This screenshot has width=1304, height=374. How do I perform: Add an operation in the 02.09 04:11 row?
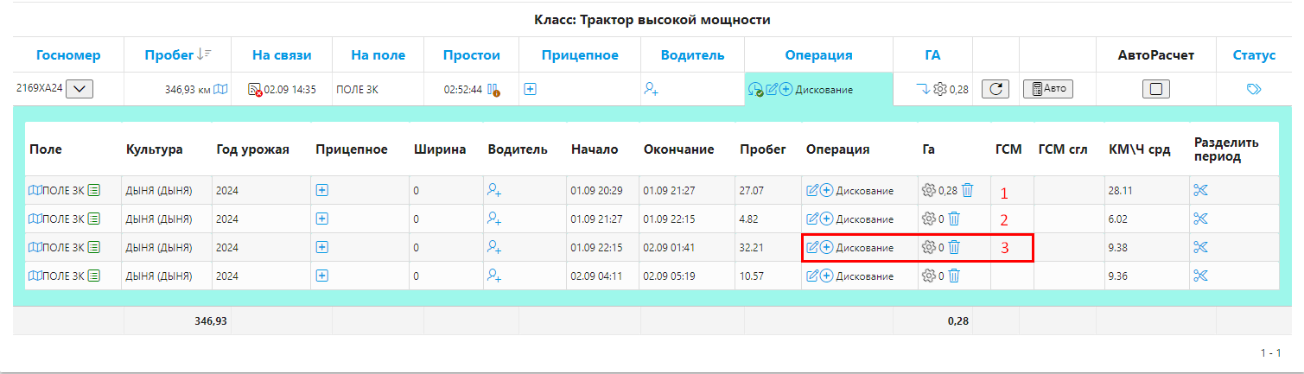826,276
